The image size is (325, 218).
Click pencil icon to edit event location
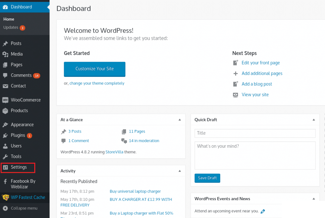click(262, 211)
